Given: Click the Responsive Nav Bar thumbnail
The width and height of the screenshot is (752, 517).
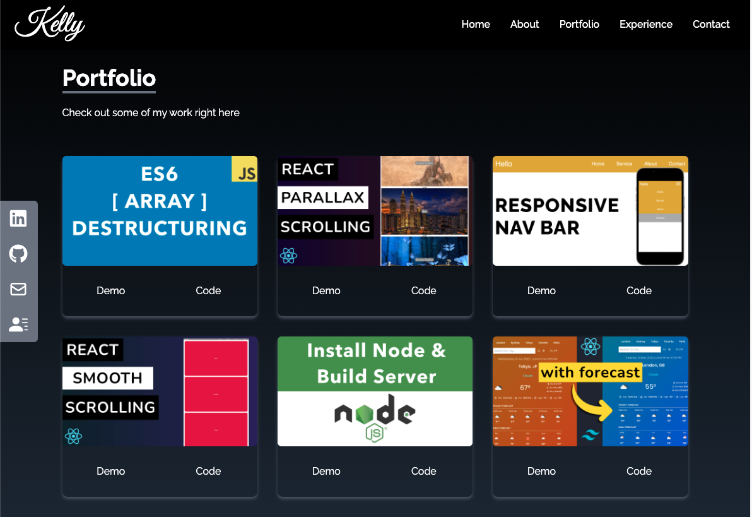Looking at the screenshot, I should point(590,211).
